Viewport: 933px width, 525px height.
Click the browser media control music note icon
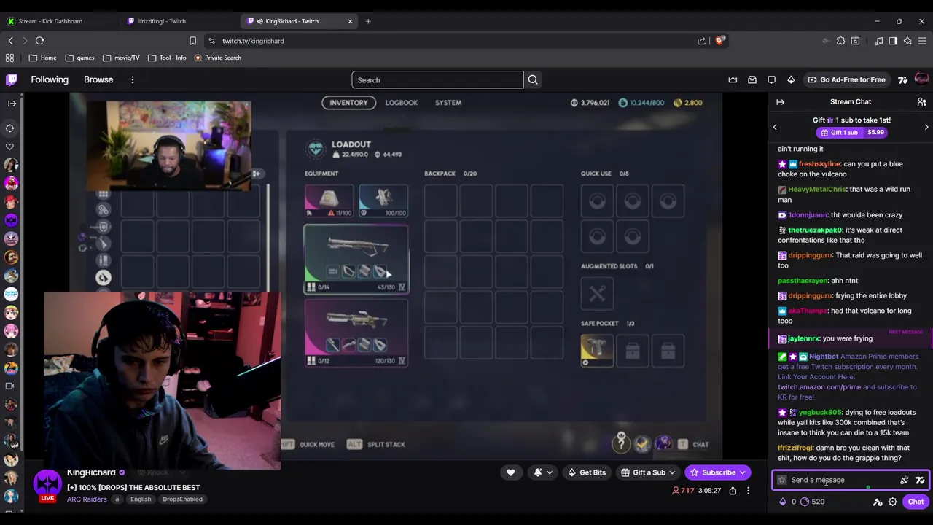(x=878, y=41)
